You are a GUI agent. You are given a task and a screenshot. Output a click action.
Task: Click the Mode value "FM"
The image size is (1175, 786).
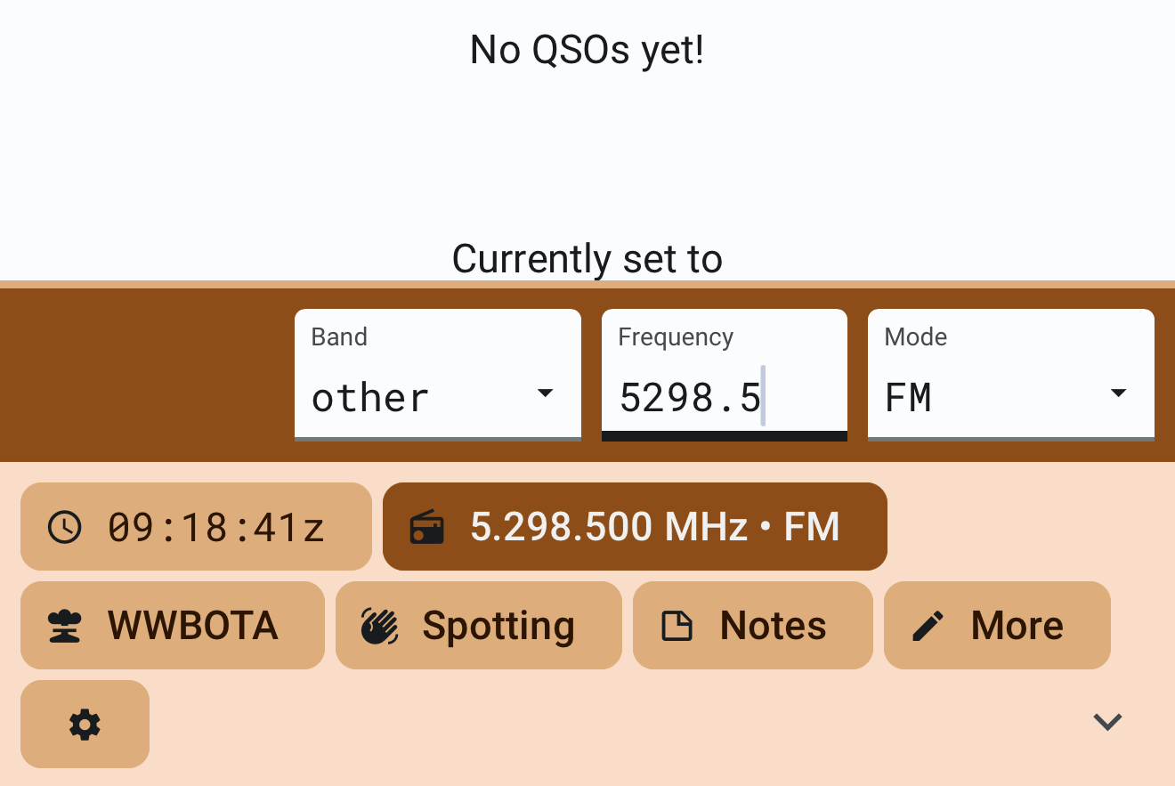908,397
